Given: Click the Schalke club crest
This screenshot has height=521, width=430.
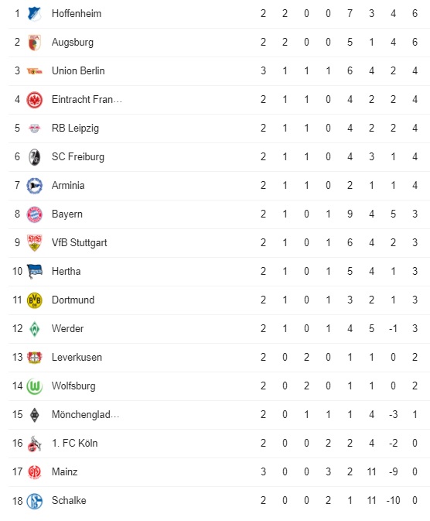Looking at the screenshot, I should tap(34, 501).
